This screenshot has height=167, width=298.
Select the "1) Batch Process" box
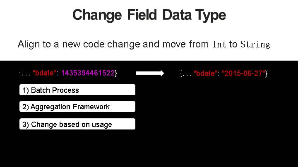click(77, 90)
